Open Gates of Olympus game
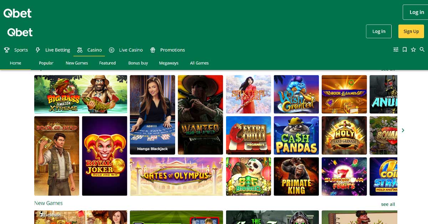This screenshot has height=224, width=428. [176, 177]
